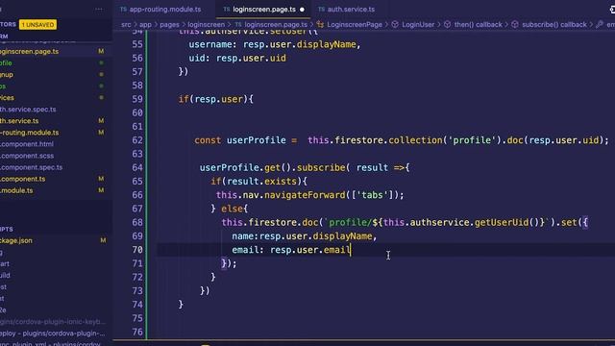Screen dimensions: 615x346
Task: Click 'navigateForward' on line 66
Action: click(305, 195)
